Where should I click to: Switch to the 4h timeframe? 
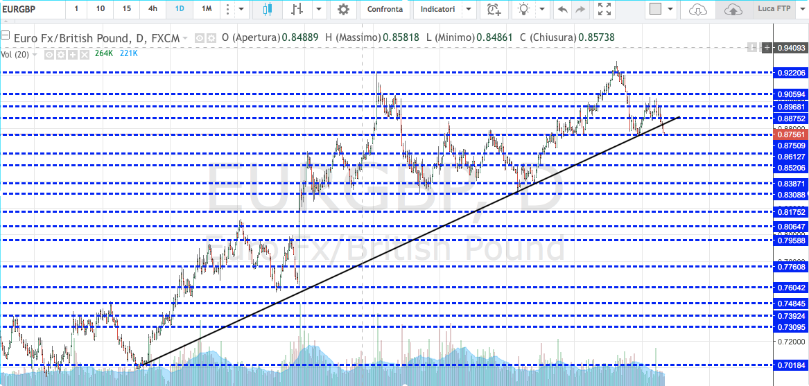(x=152, y=9)
